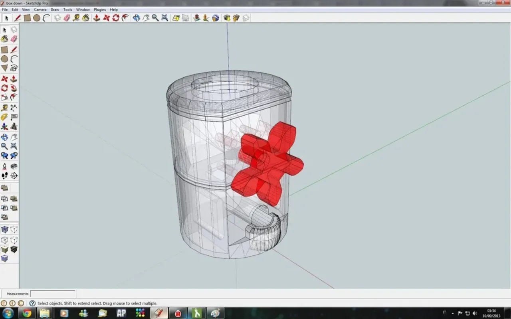Select the Orbit camera tool
Viewport: 511px width, 319px height.
point(137,18)
